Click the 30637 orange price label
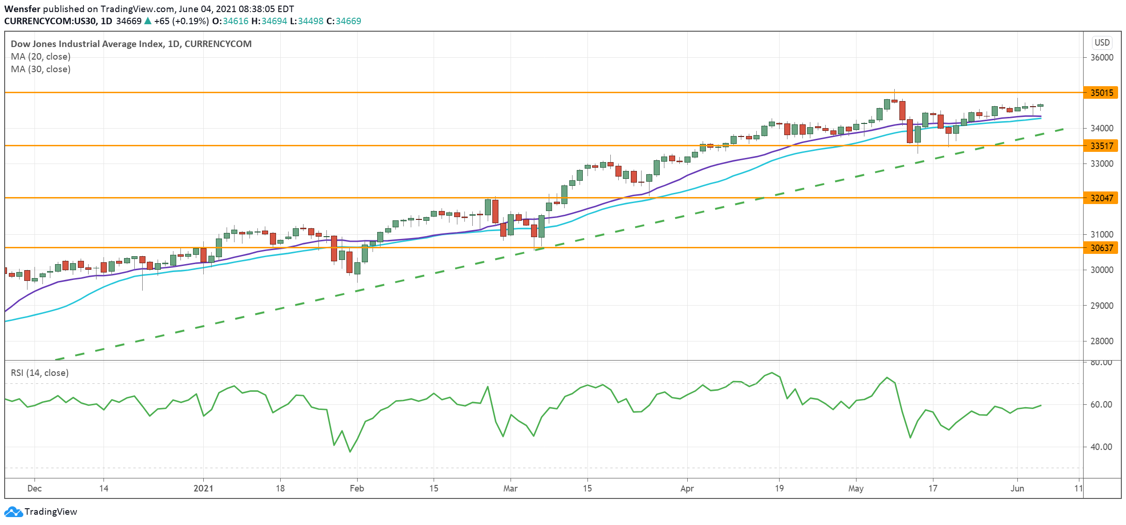The height and width of the screenshot is (525, 1126). tap(1101, 248)
